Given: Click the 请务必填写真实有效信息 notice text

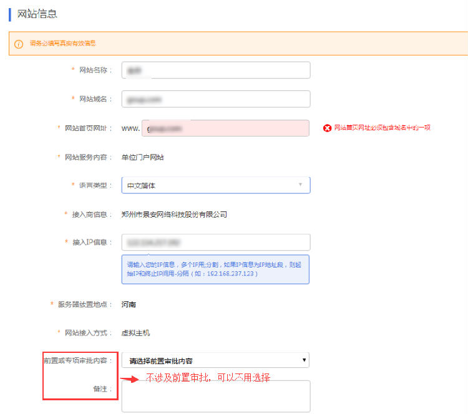Looking at the screenshot, I should pyautogui.click(x=63, y=44).
